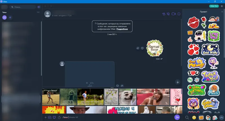The height and width of the screenshot is (121, 225).
Task: Expand sticker pack list with chevron
Action: 222,118
